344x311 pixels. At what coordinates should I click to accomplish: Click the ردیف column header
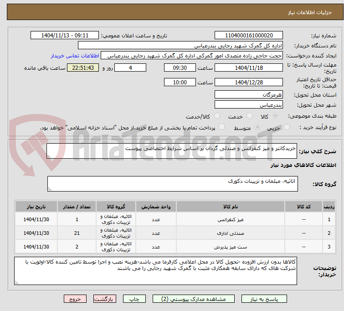click(x=329, y=207)
